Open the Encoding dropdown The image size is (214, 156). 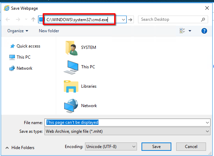pyautogui.click(x=134, y=147)
